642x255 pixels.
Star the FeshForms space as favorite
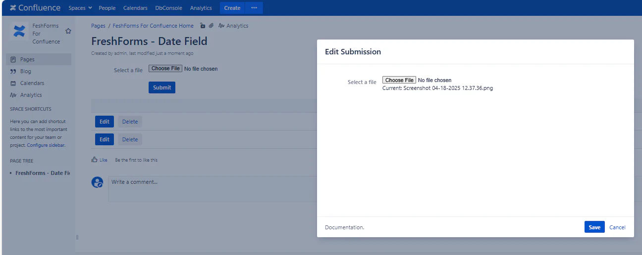point(68,31)
